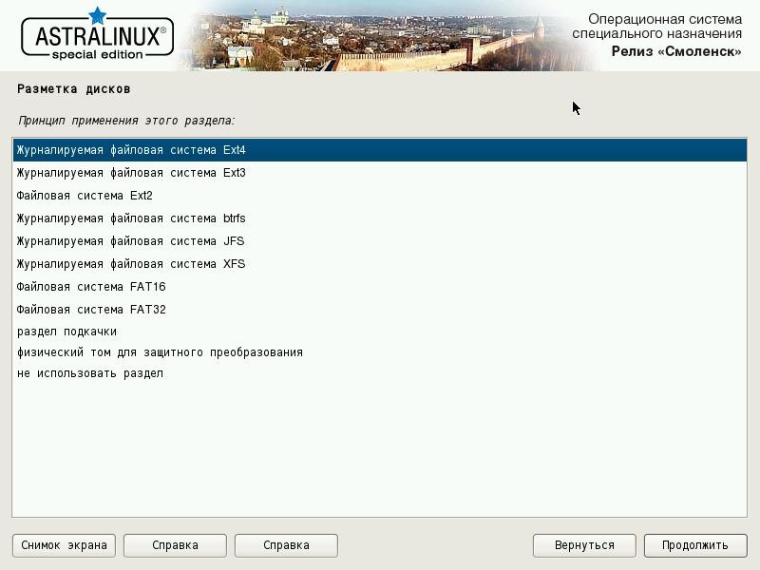
Task: Choose Файловая система FAT32
Action: tap(379, 310)
